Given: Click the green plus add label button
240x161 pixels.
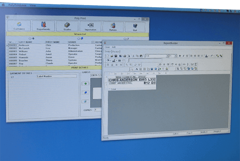Looking at the screenshot, I should coord(85,84).
